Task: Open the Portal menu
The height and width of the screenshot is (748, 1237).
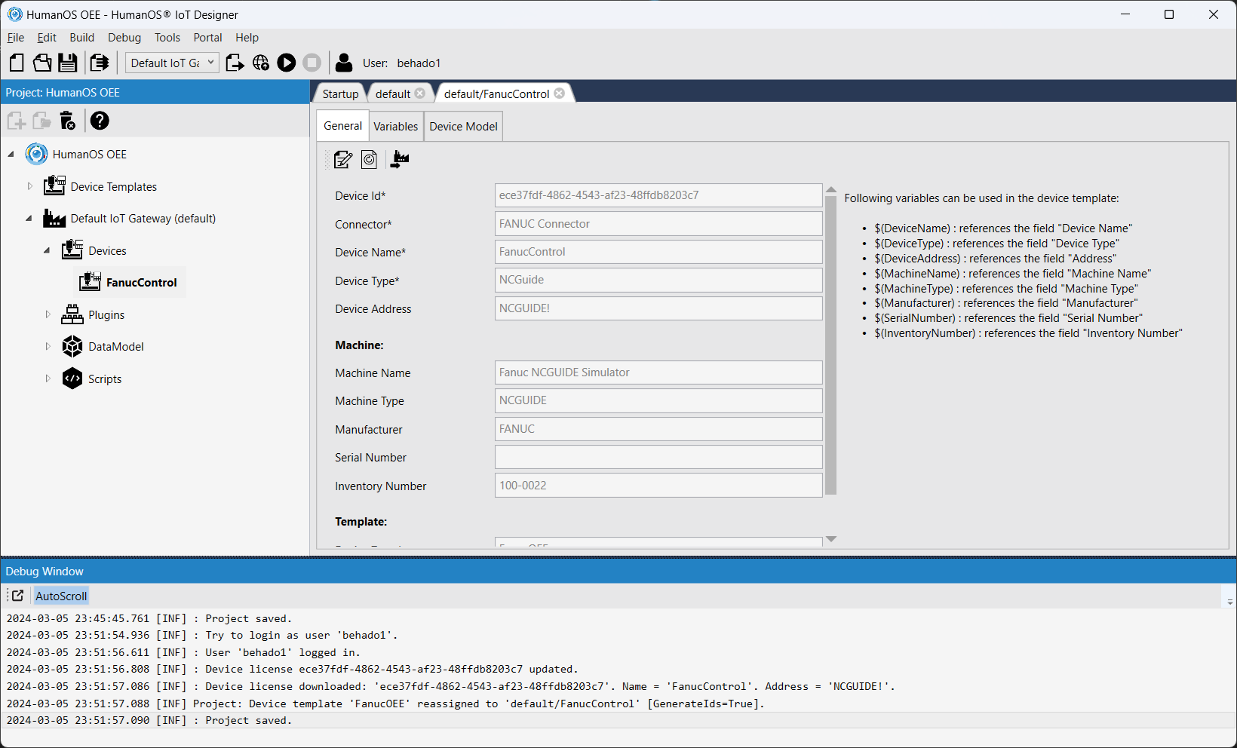Action: [207, 38]
